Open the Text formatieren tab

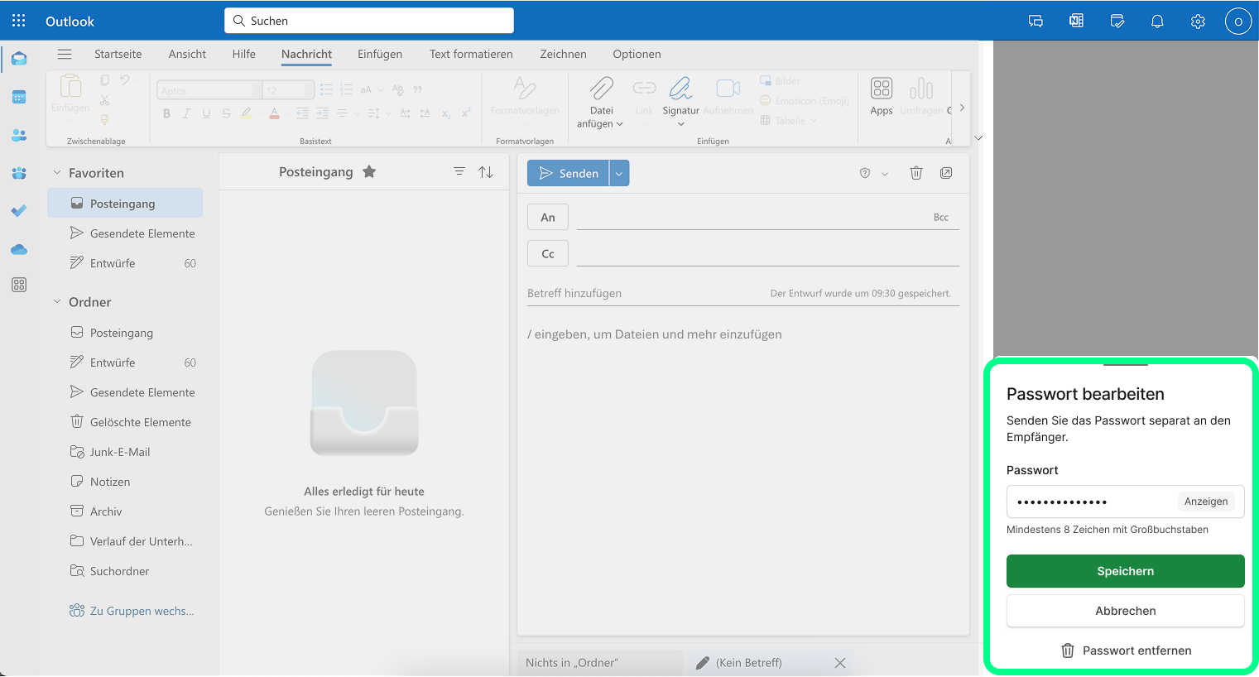[471, 54]
